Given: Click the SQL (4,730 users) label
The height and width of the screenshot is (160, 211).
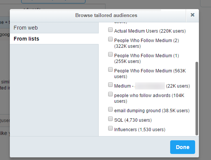Looking at the screenshot, I should pos(133,120).
